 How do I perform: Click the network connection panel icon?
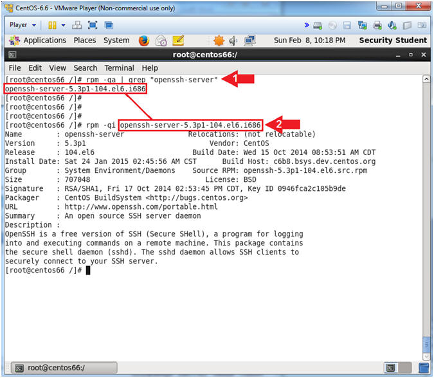(x=249, y=40)
